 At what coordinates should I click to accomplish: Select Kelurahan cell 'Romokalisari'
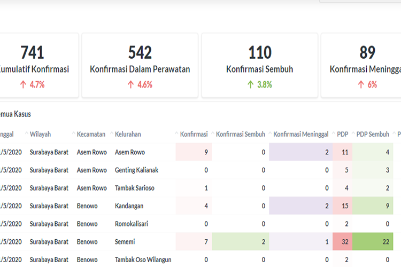coord(132,224)
